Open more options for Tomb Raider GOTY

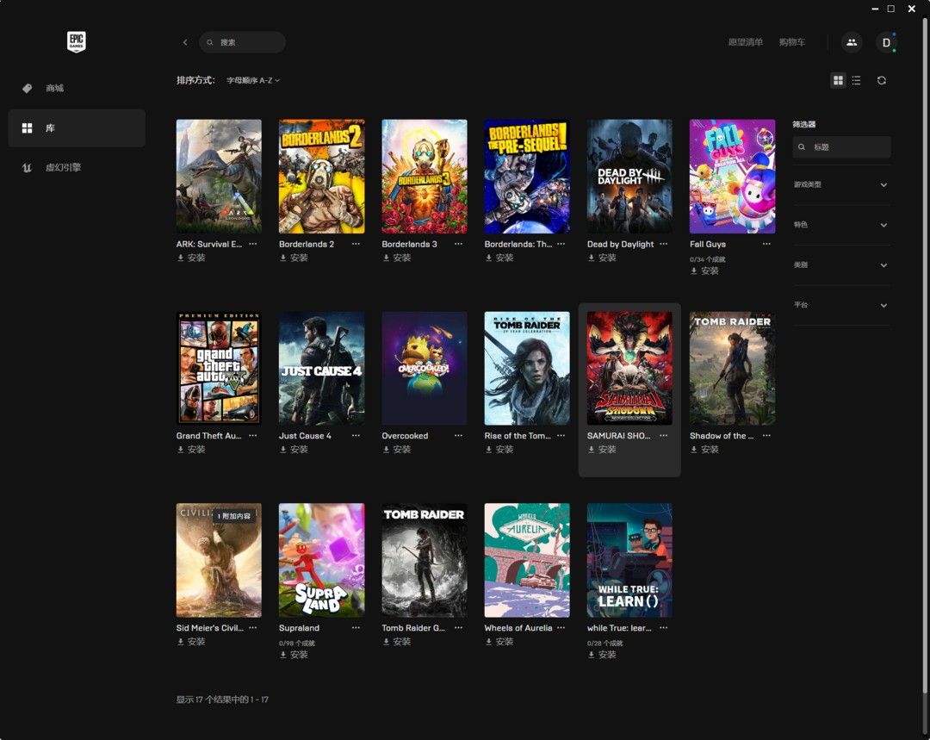pos(458,628)
